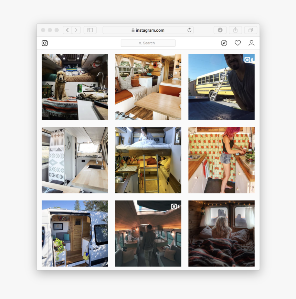Click the instagram.com address bar
The image size is (296, 299).
coord(148,30)
